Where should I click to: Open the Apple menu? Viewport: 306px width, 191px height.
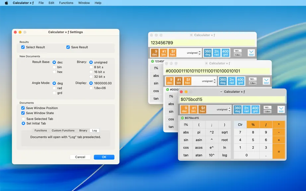6,3
